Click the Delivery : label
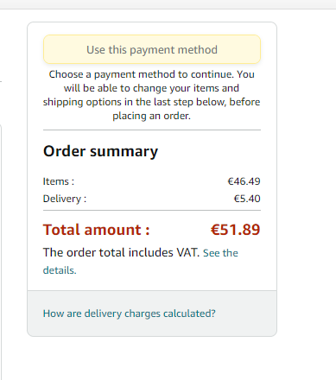Screen dimensions: 336x380 coord(65,199)
